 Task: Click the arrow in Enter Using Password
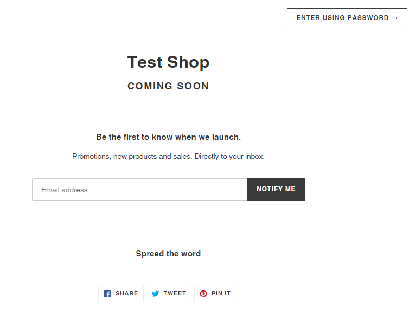coord(394,18)
